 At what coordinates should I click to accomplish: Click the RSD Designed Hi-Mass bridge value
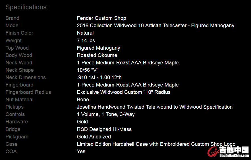(x=104, y=129)
